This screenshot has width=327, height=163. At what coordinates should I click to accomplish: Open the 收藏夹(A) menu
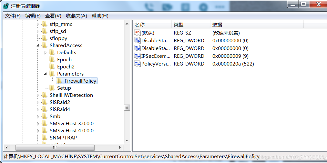click(x=76, y=16)
